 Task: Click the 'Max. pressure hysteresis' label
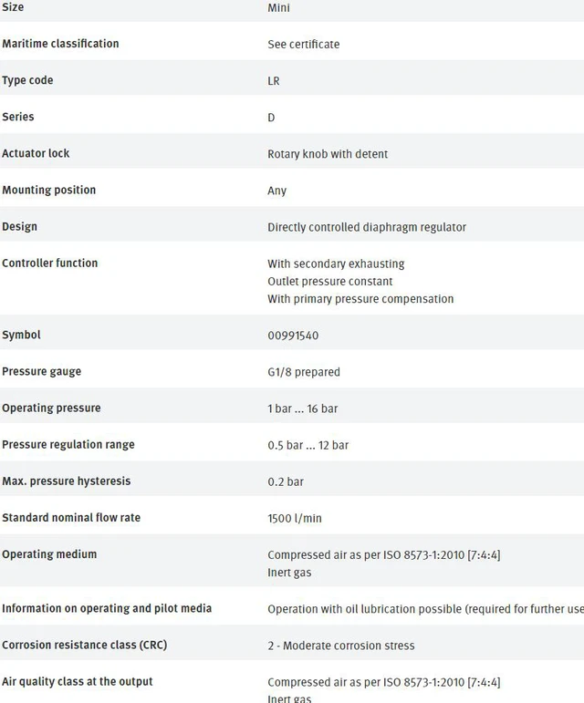tap(66, 481)
